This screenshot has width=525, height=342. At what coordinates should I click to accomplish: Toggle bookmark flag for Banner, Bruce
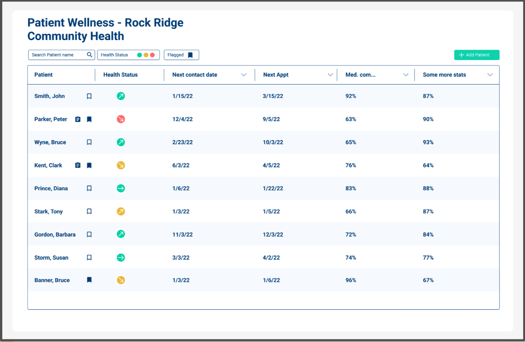tap(89, 280)
